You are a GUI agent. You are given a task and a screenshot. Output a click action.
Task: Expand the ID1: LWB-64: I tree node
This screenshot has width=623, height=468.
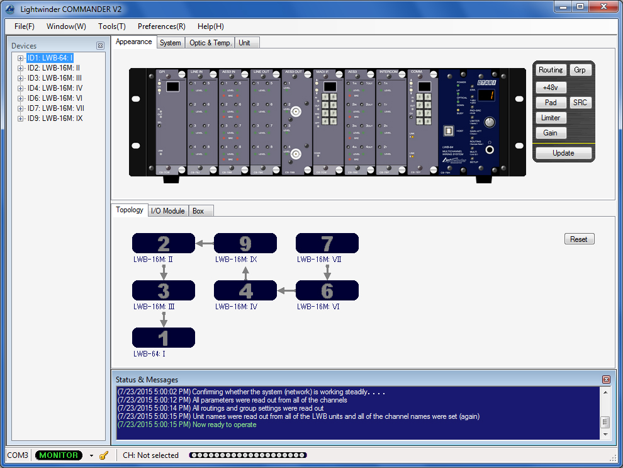(20, 58)
